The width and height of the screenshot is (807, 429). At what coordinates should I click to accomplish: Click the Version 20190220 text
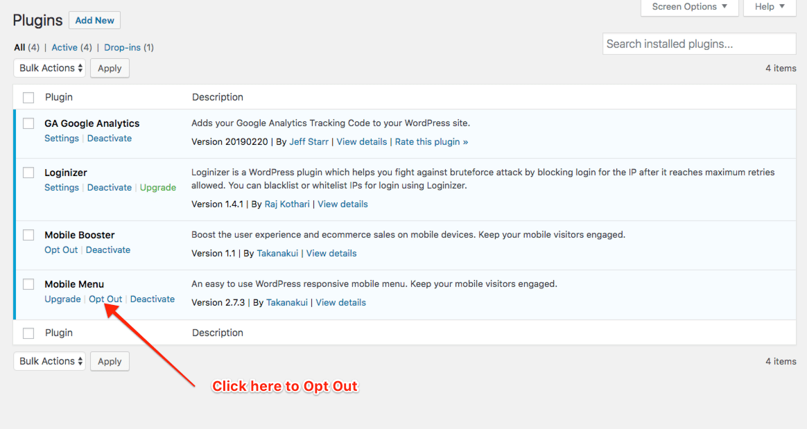(229, 142)
